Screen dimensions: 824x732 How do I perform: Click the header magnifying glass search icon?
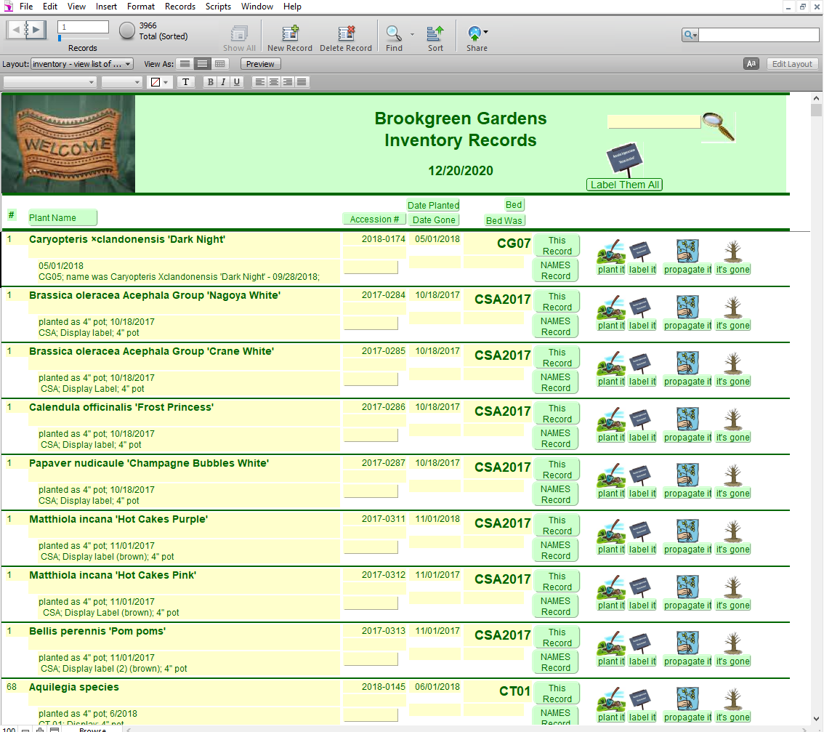[719, 126]
